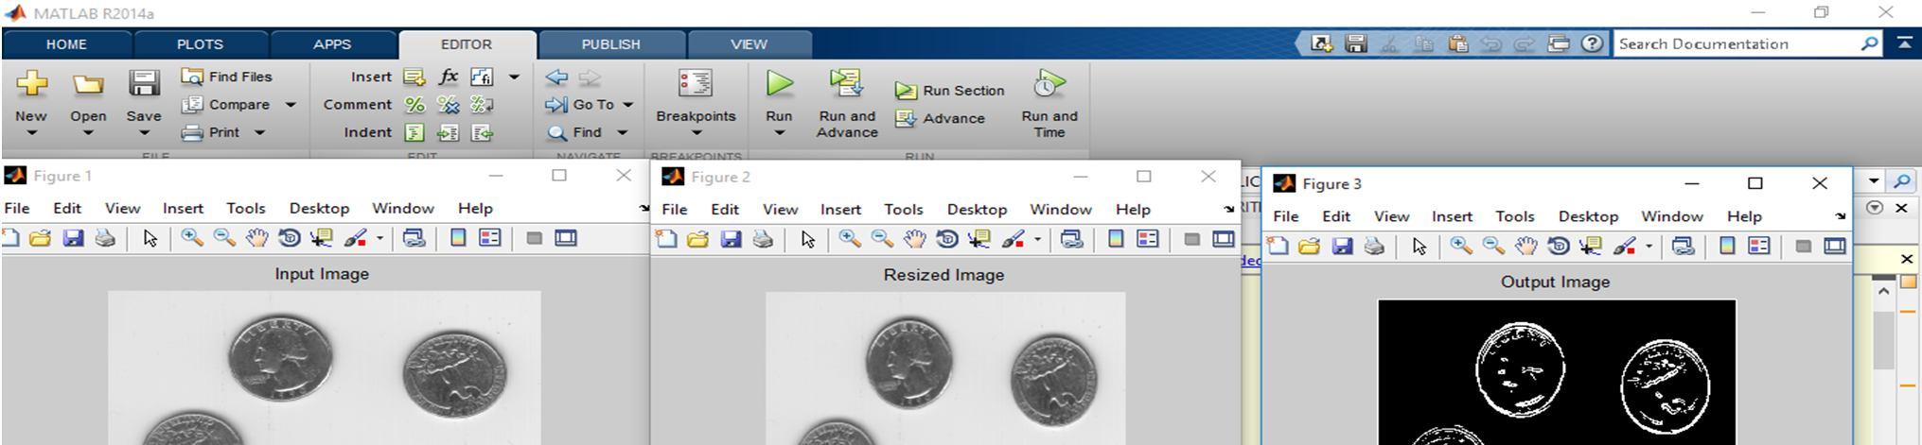This screenshot has width=1922, height=445.
Task: Click the navigate Back arrow icon
Action: pyautogui.click(x=557, y=77)
